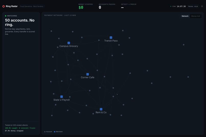Screen dimensions: 206x137
Task: Click the 'Normal day: paychecks, rent' description
Action: click(20, 31)
